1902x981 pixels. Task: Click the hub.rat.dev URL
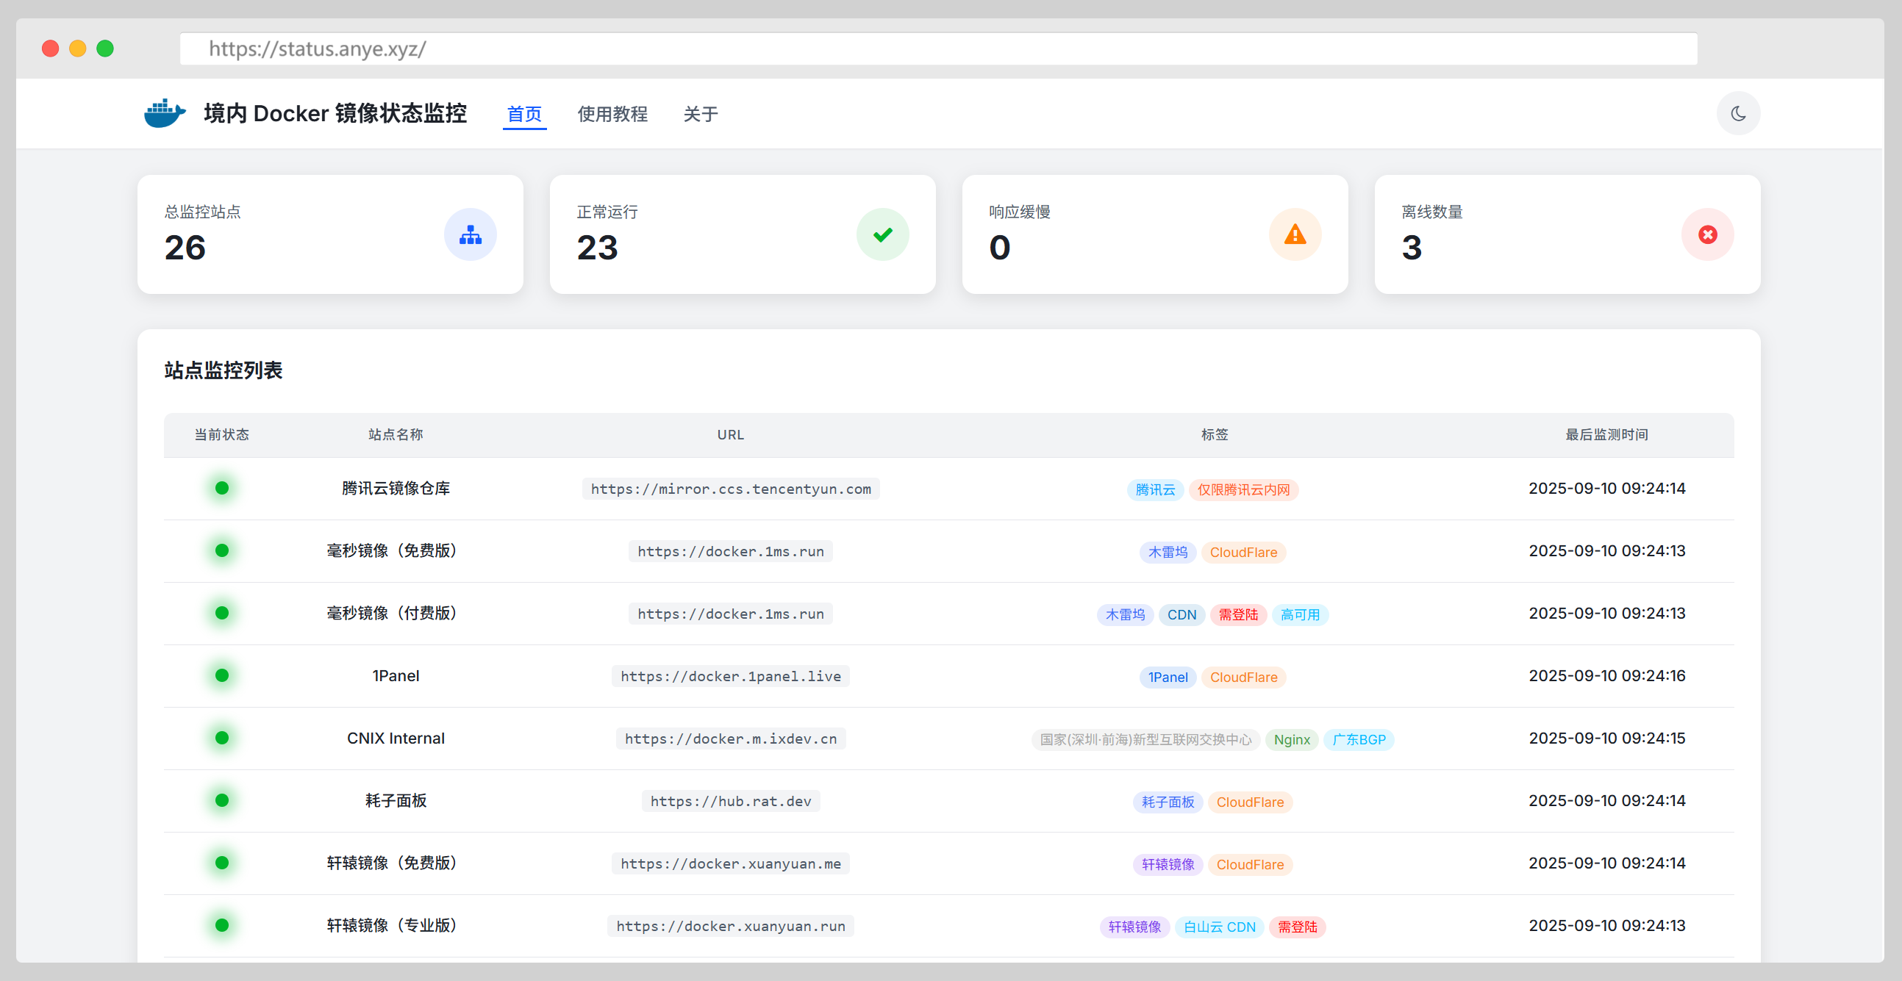coord(730,801)
